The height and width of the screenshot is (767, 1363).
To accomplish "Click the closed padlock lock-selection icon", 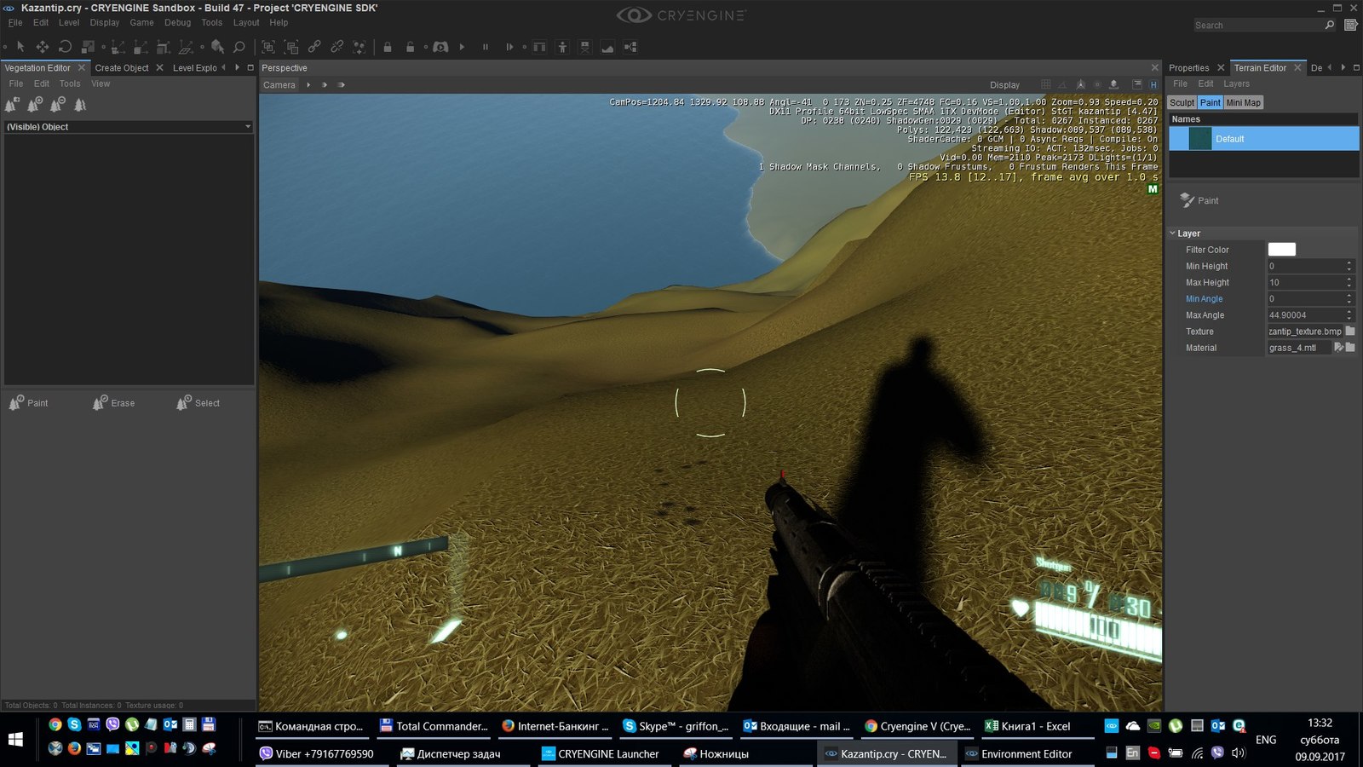I will click(388, 47).
